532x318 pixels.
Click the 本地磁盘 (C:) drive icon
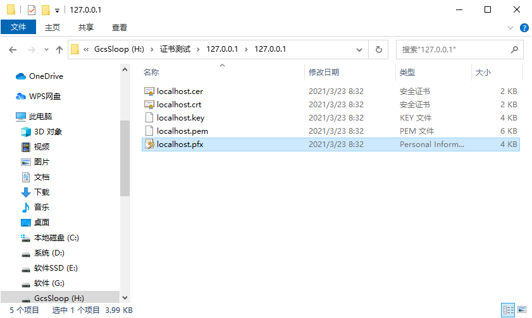25,238
